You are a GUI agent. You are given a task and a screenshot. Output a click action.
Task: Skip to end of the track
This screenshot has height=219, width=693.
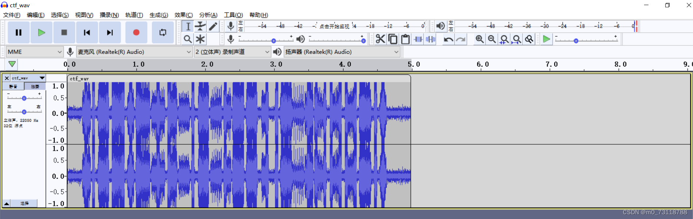pos(109,32)
